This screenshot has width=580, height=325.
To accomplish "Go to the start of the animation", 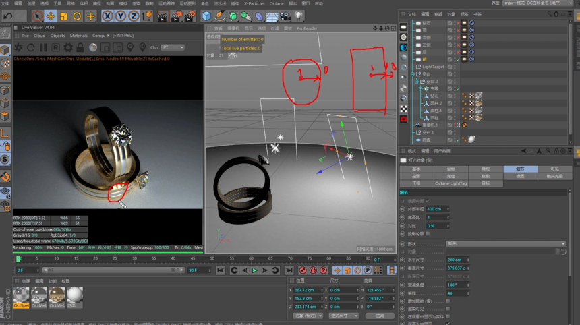I will tap(220, 270).
